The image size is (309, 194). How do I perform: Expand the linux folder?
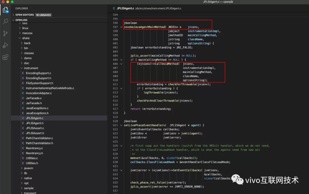click(x=20, y=28)
